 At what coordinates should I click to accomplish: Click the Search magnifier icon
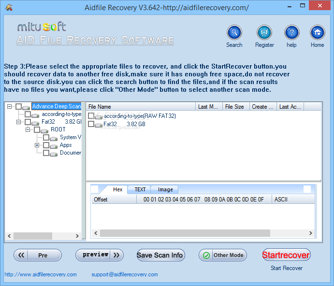[234, 32]
